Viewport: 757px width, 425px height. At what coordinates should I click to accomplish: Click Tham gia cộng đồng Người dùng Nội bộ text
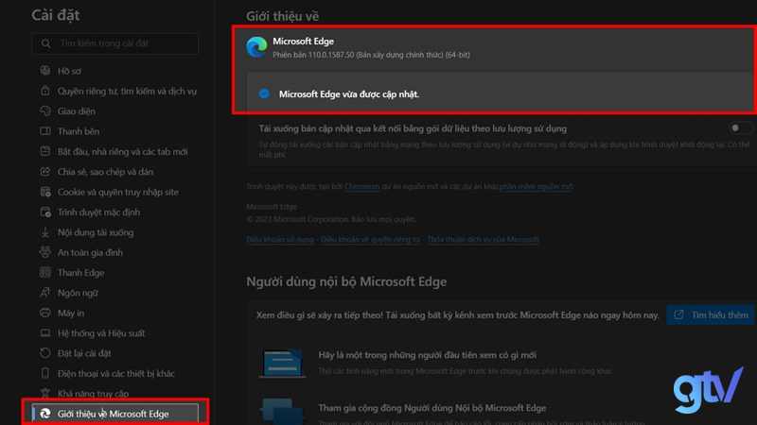click(432, 408)
